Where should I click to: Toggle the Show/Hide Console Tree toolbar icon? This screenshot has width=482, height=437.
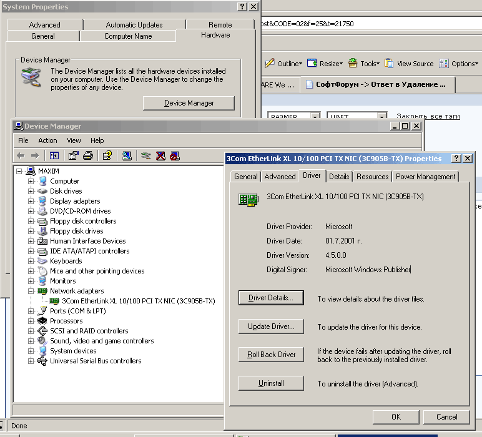[54, 156]
